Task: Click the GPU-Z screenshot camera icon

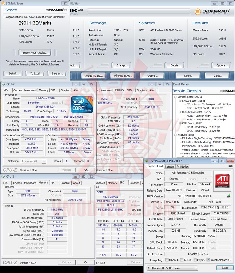Action: click(x=230, y=166)
